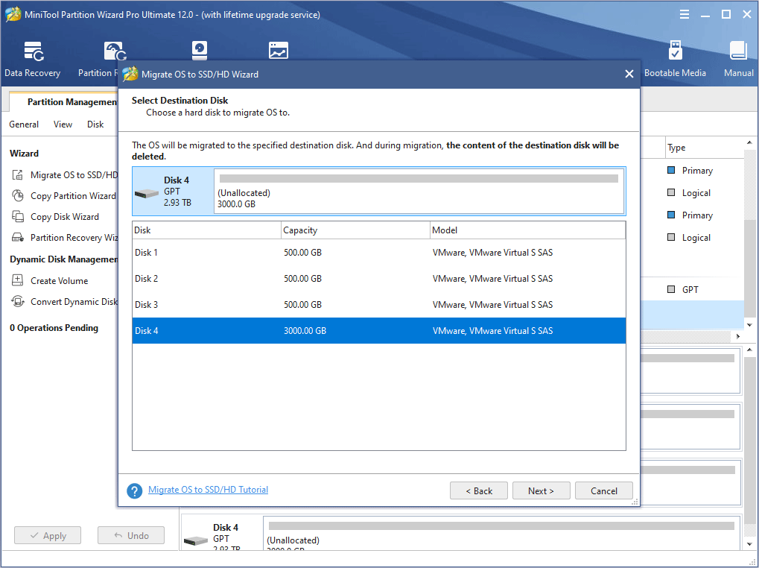The height and width of the screenshot is (568, 759).
Task: Open the View menu
Action: tap(63, 124)
